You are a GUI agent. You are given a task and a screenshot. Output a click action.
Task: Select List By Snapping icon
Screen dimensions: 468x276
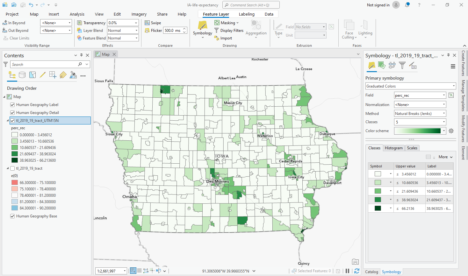53,75
